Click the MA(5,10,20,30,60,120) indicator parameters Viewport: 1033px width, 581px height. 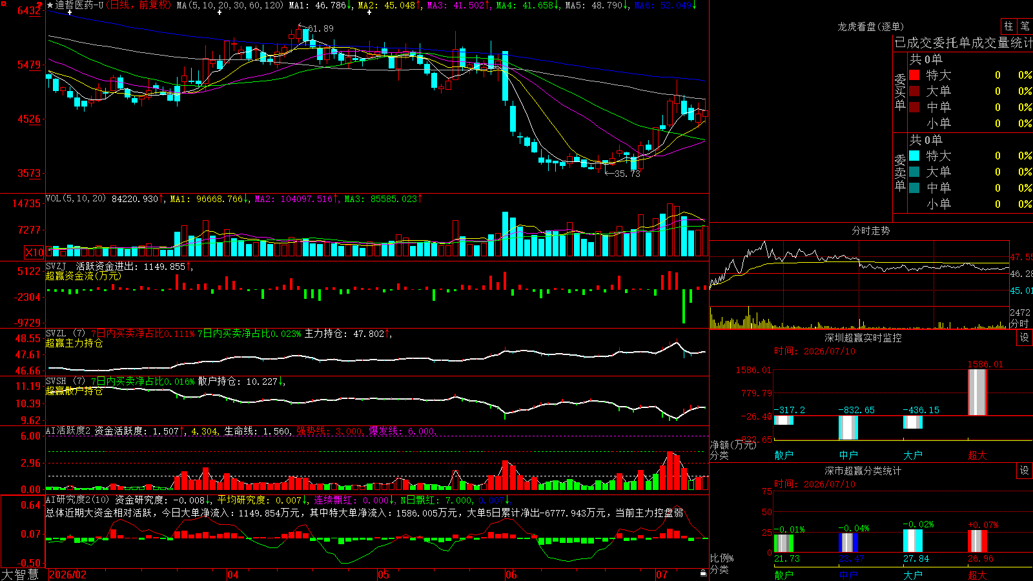click(x=230, y=5)
